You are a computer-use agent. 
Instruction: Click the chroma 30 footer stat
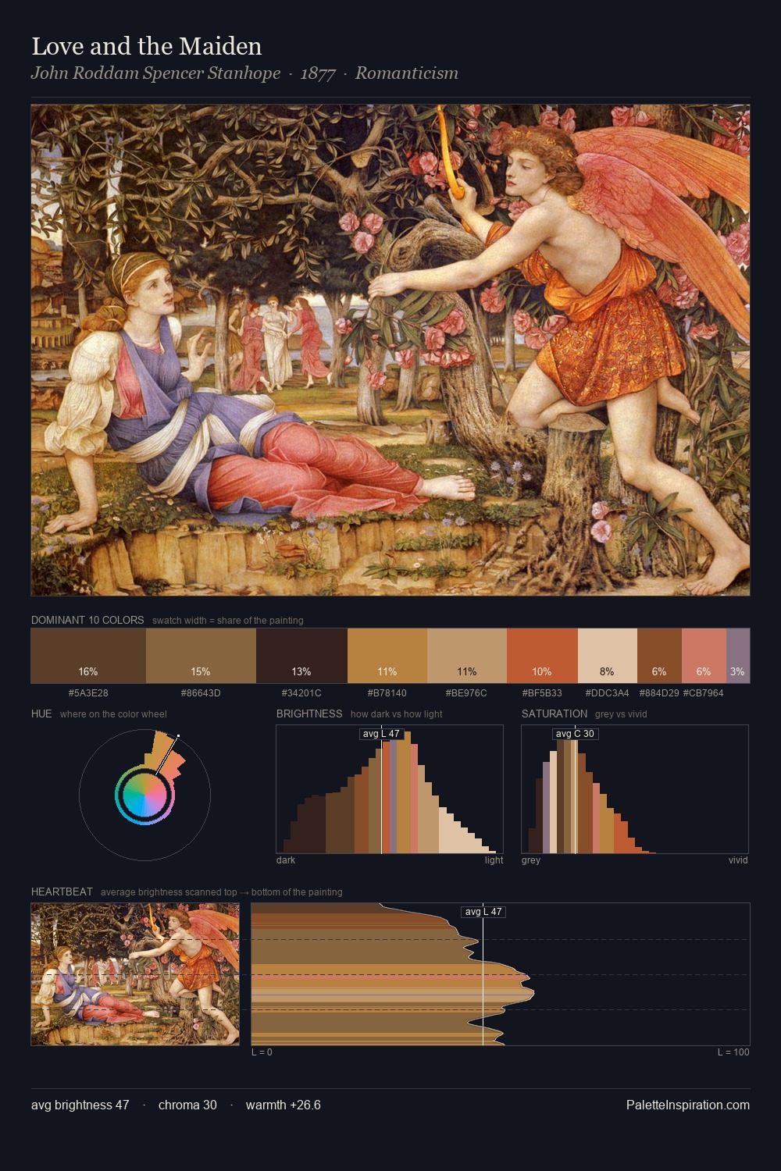[187, 1105]
